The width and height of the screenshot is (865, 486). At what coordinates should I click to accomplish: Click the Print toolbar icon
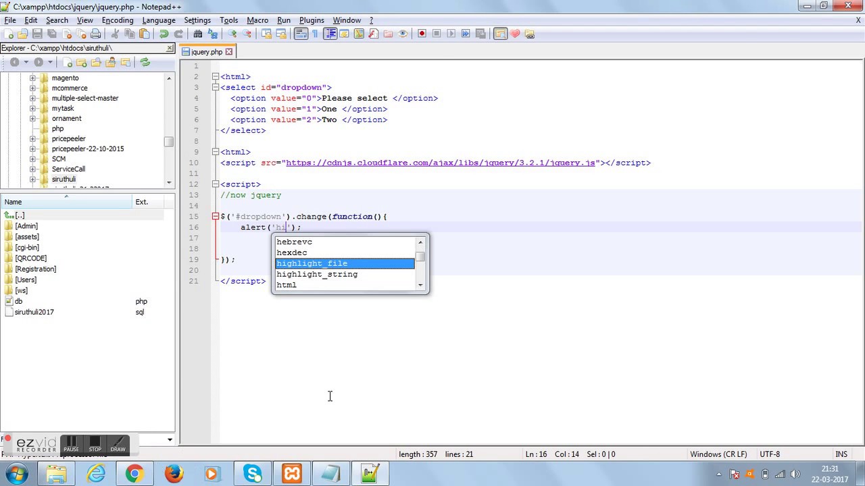point(96,34)
